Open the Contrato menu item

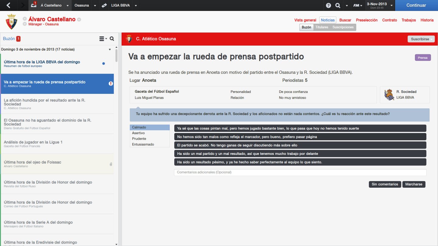point(389,20)
